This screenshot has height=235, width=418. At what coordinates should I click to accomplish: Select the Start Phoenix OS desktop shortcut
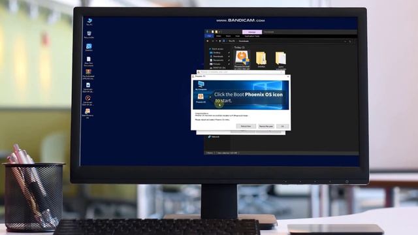pyautogui.click(x=88, y=113)
